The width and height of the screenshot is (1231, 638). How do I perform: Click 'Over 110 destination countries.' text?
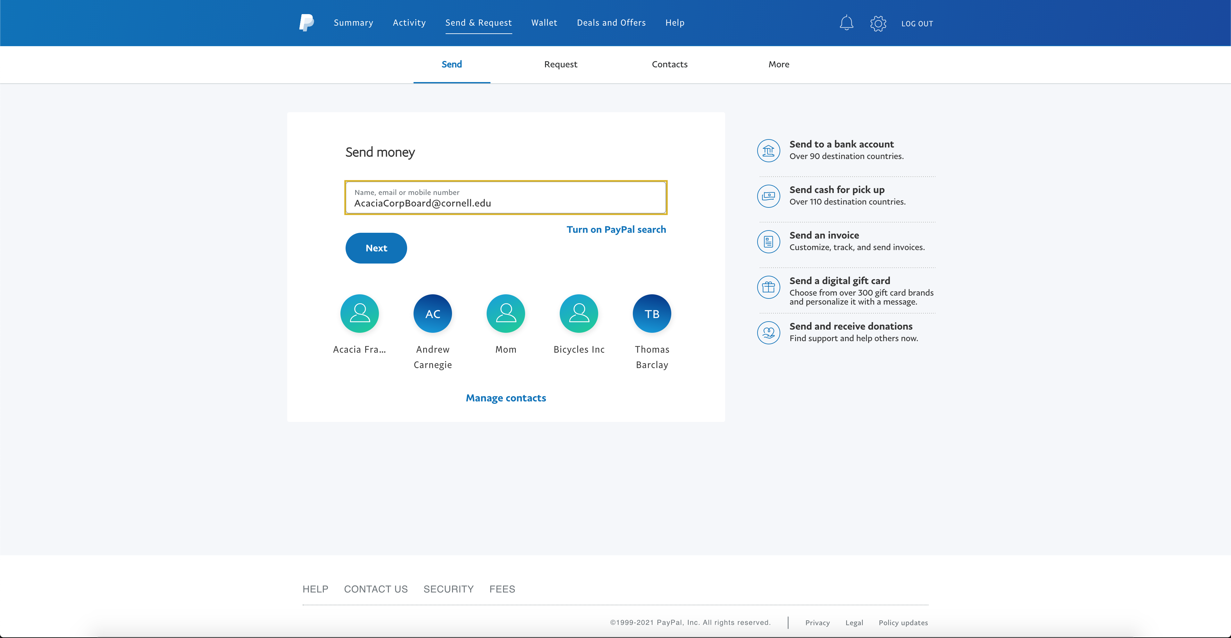pyautogui.click(x=847, y=202)
